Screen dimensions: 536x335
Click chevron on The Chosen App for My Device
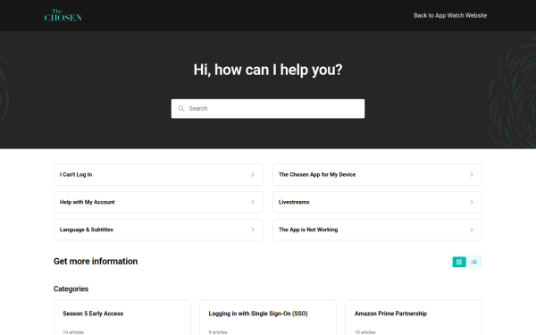pos(472,175)
